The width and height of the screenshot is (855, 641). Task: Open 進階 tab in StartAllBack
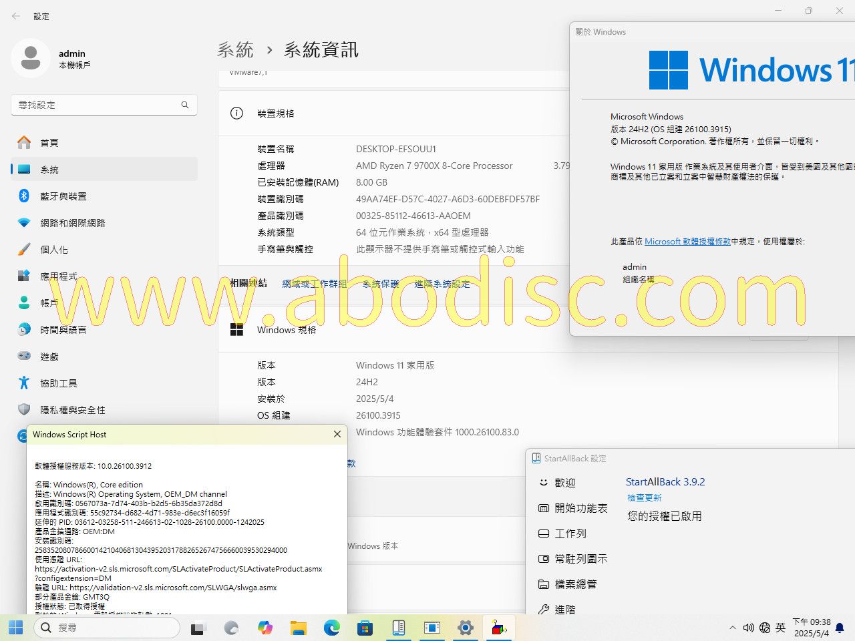click(x=557, y=609)
